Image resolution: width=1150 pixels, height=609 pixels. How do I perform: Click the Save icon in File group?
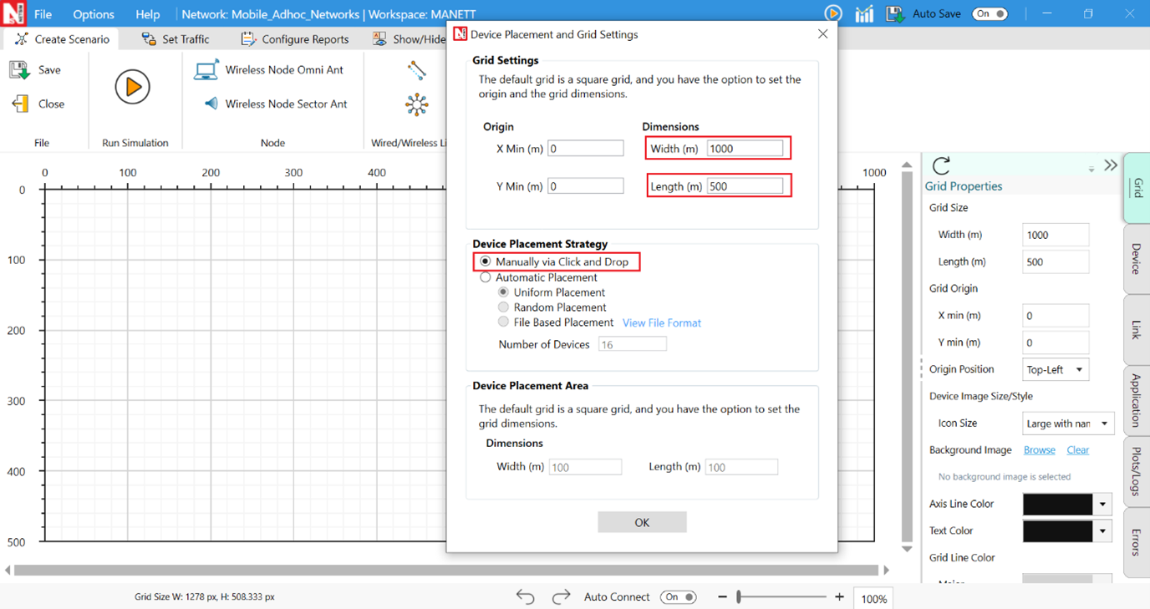19,70
